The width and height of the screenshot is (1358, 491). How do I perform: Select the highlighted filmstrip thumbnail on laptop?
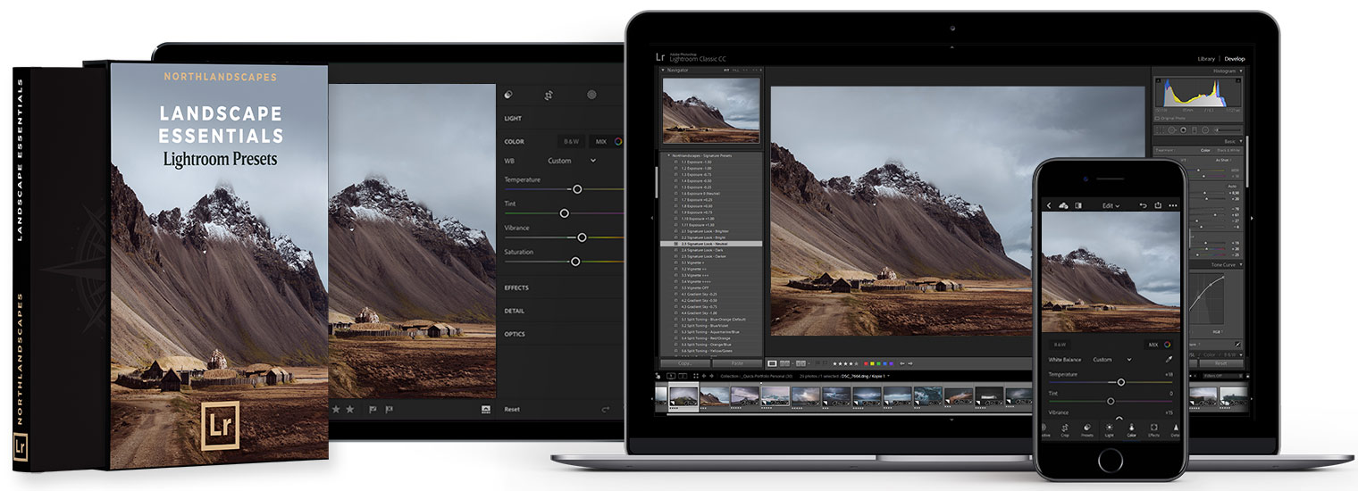[684, 395]
